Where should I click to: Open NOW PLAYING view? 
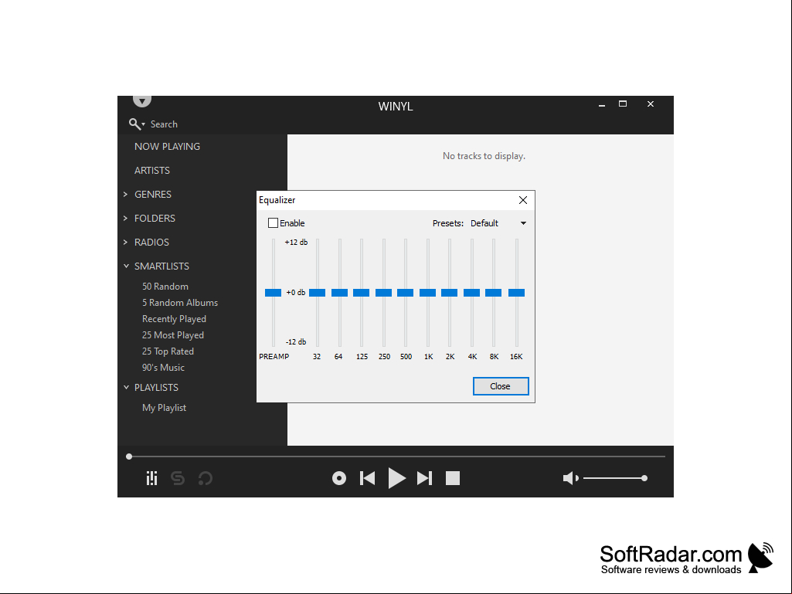click(167, 147)
